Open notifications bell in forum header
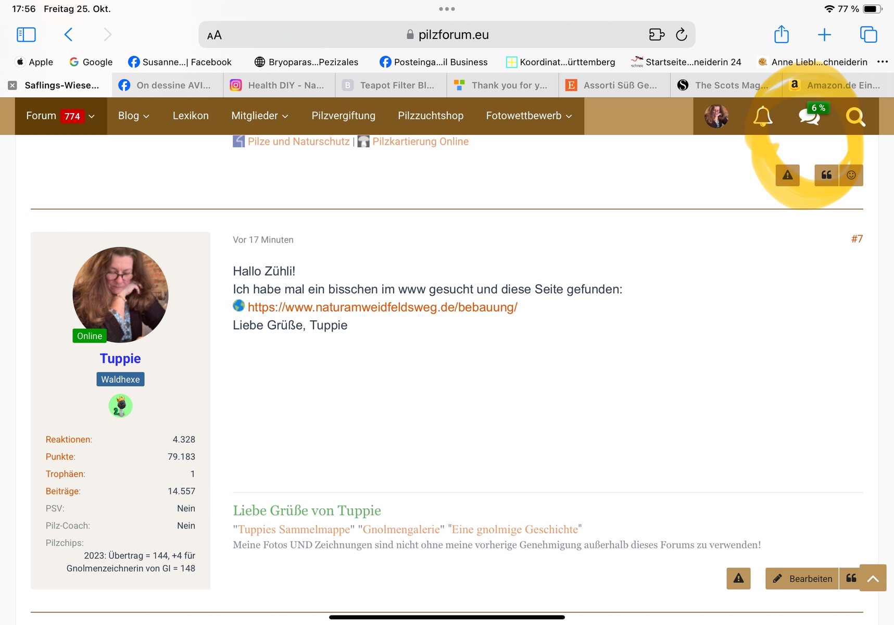The width and height of the screenshot is (894, 625). coord(763,116)
